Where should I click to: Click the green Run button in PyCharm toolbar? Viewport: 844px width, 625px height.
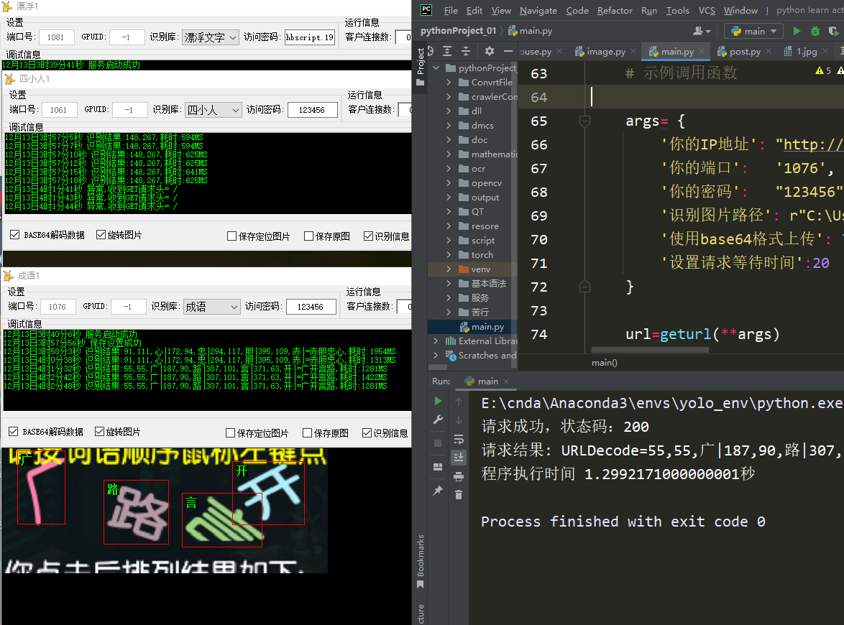(x=797, y=31)
